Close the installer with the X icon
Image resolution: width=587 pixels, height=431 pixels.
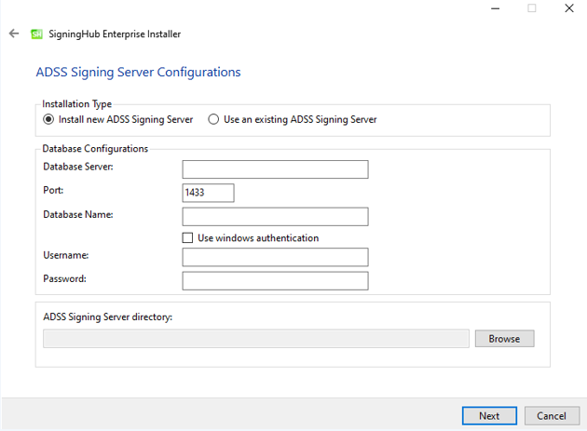pos(569,8)
